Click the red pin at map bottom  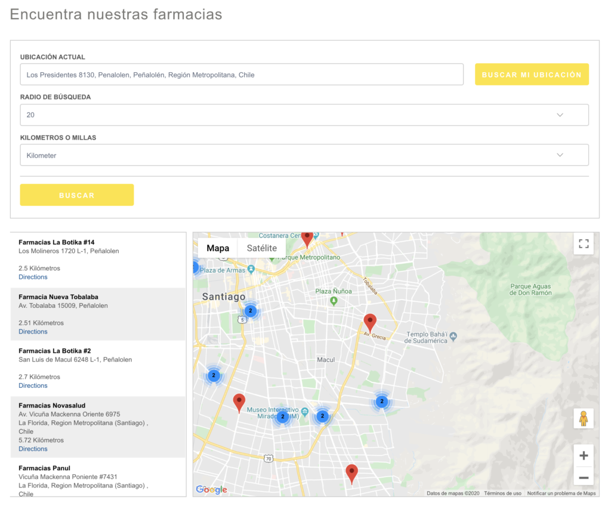[351, 473]
